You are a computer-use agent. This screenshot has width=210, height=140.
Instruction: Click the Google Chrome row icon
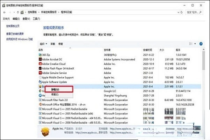pyautogui.click(x=40, y=91)
